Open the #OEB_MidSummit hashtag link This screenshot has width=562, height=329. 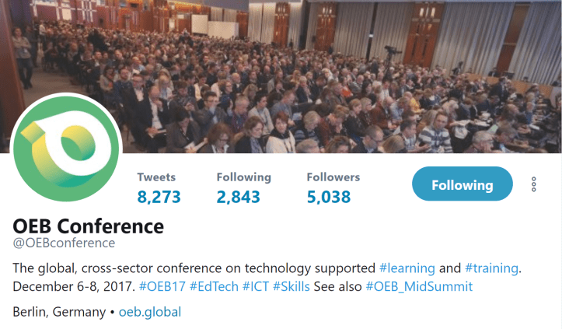[419, 287]
